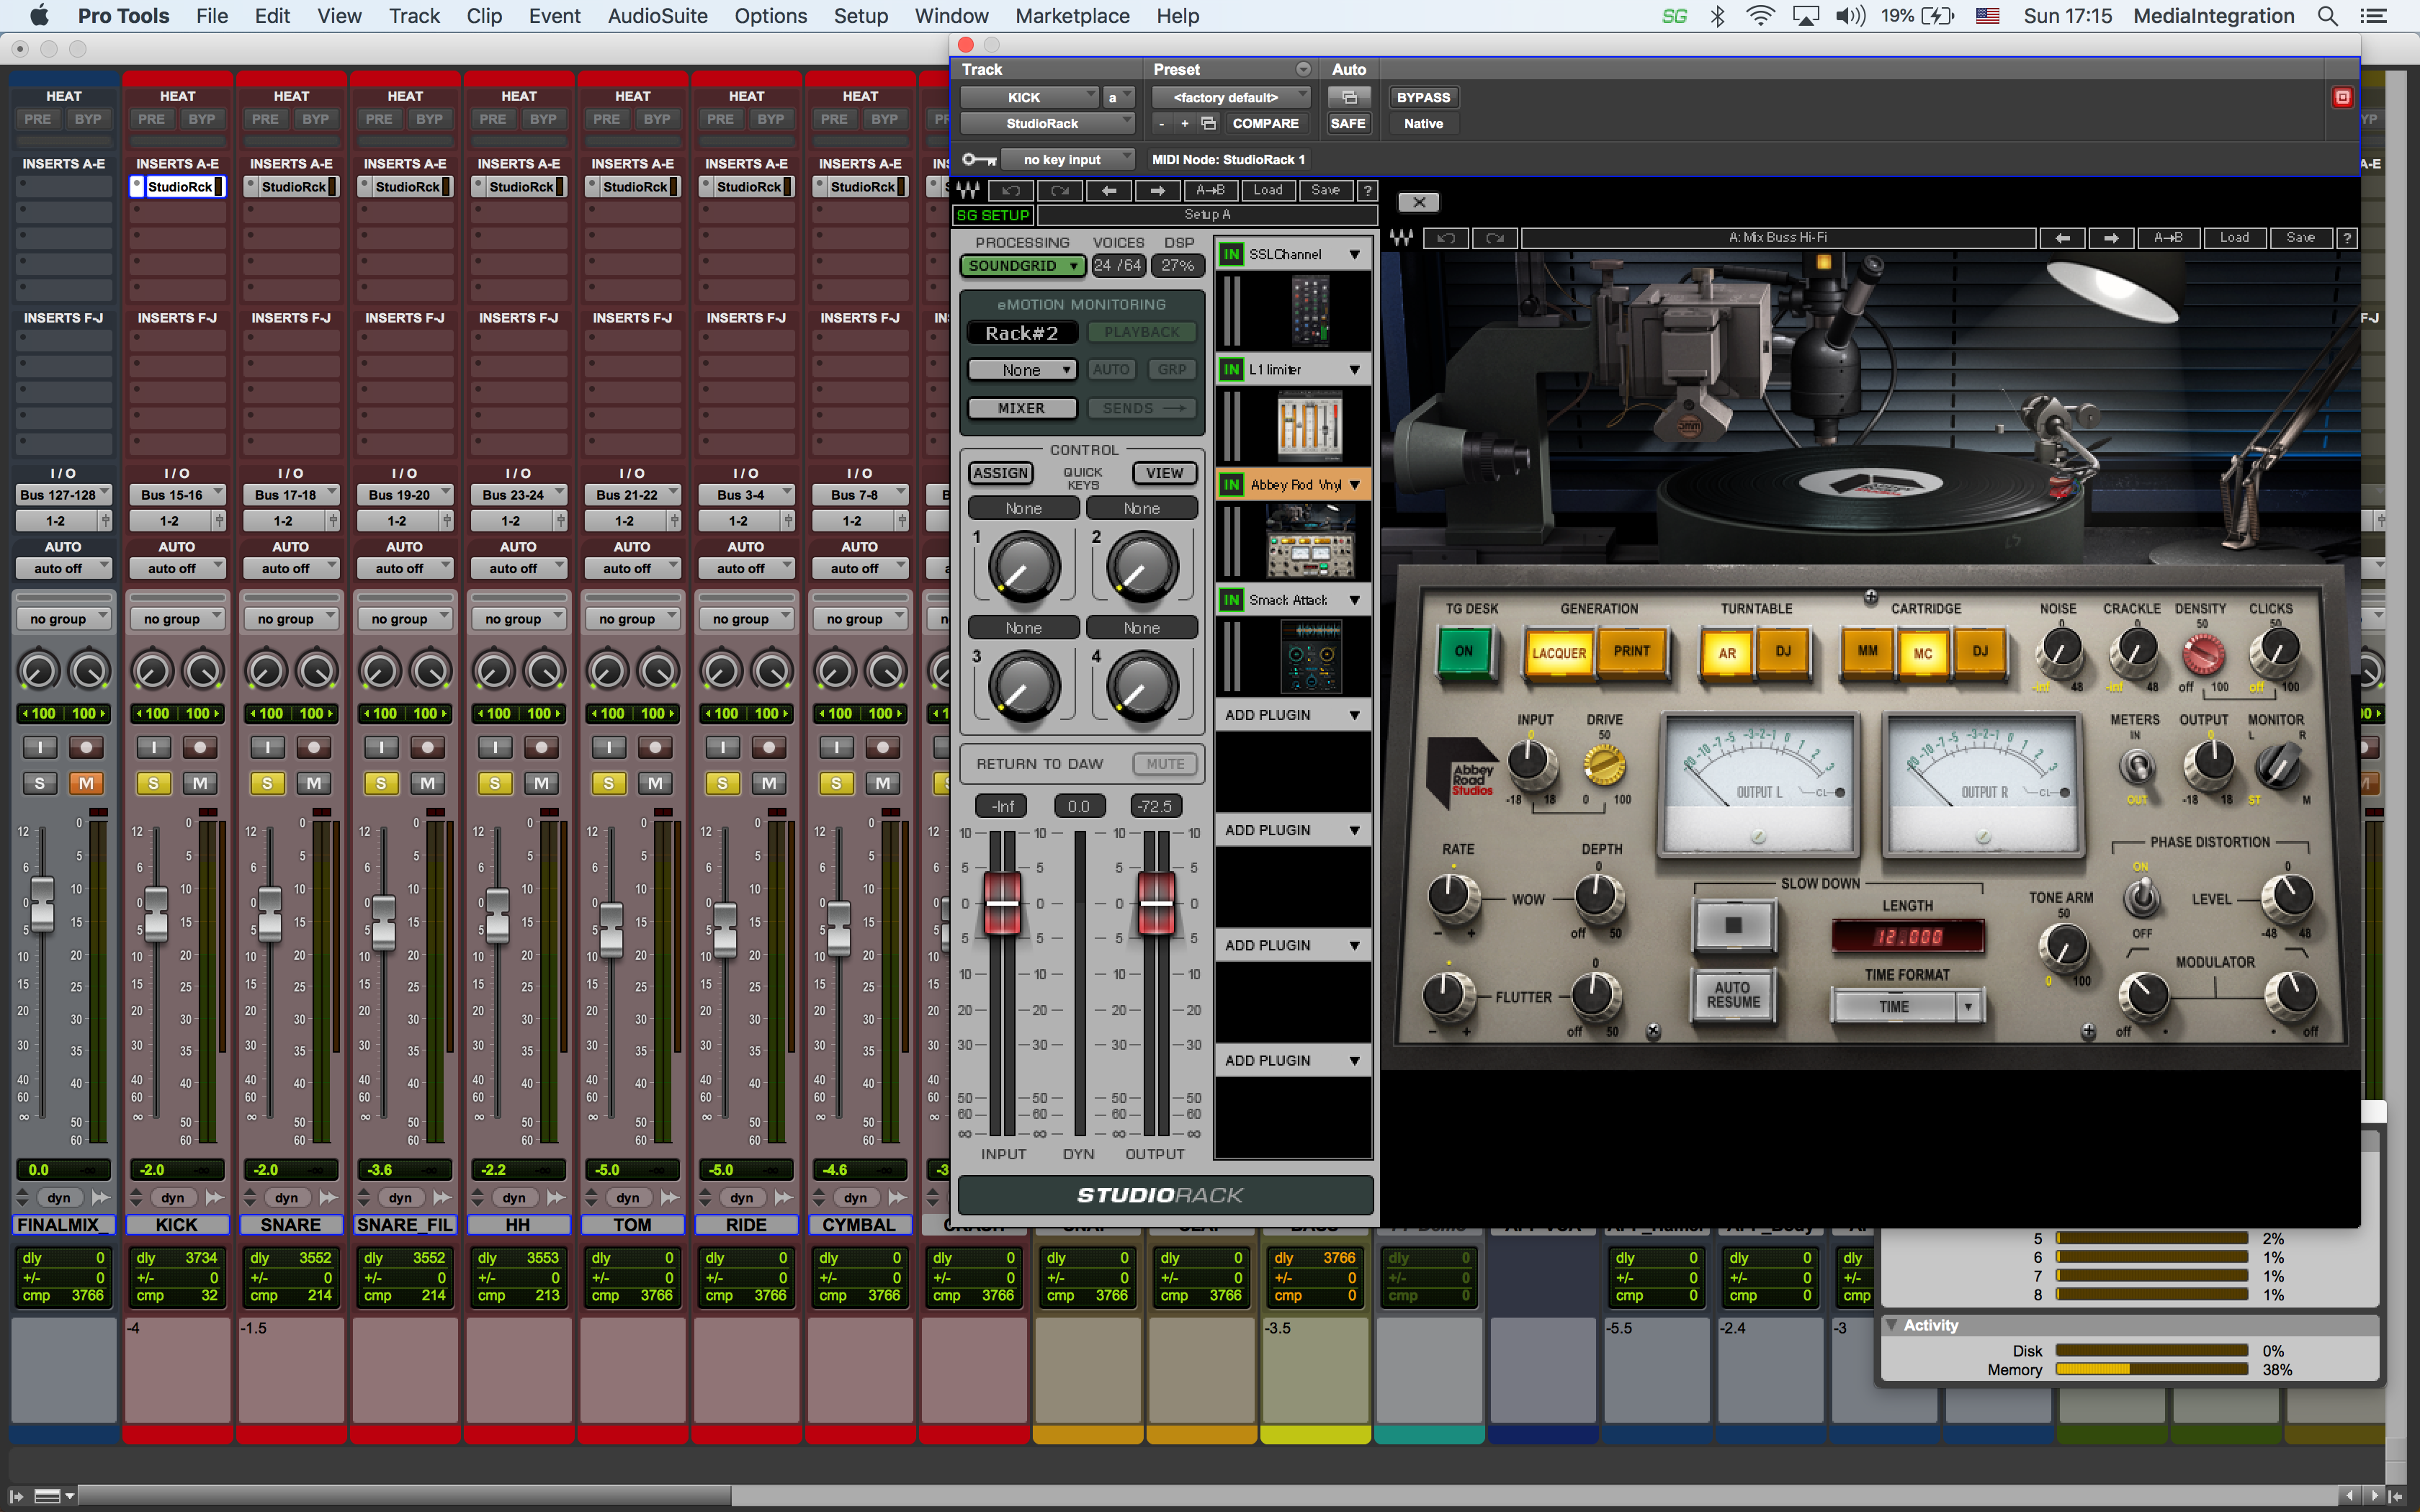The height and width of the screenshot is (1512, 2420).
Task: Click the BYPASS button
Action: 1423,97
